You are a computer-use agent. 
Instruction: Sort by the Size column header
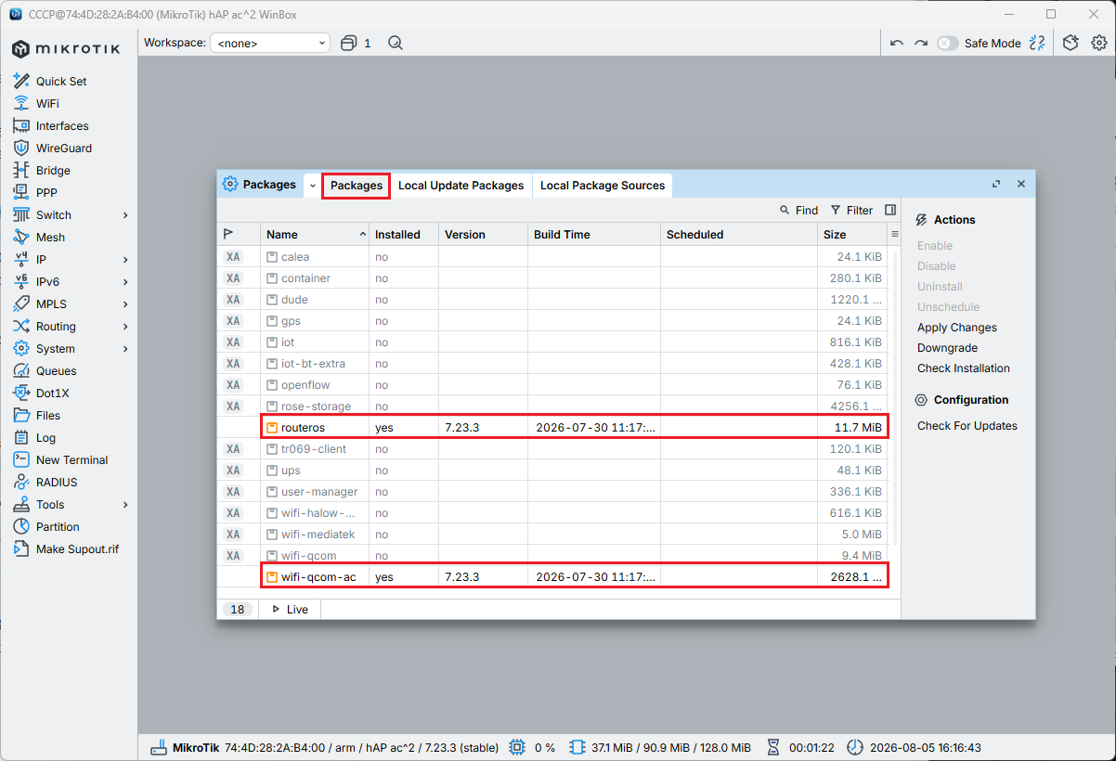tap(852, 235)
